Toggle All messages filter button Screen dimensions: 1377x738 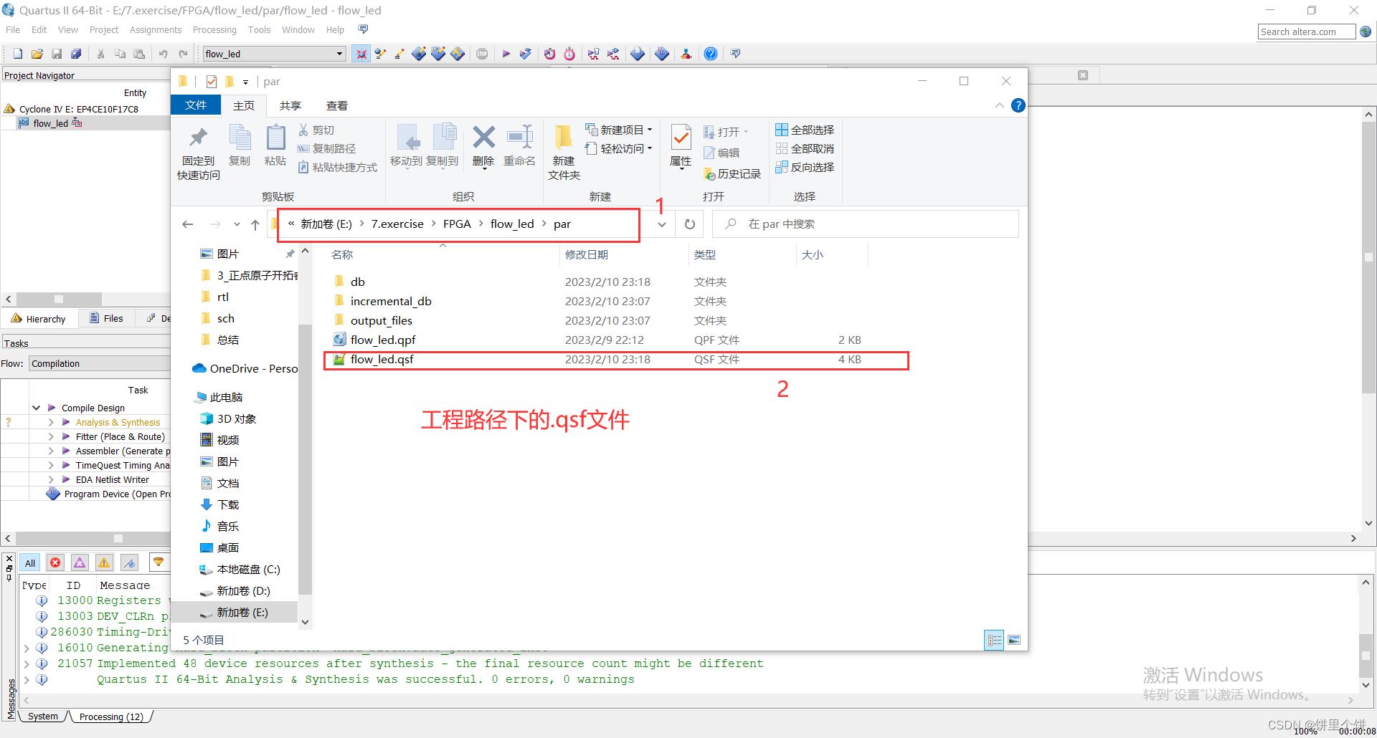(30, 562)
